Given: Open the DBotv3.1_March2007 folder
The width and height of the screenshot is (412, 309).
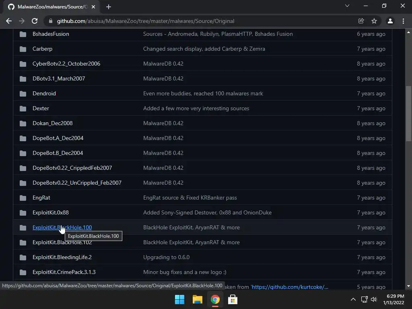Looking at the screenshot, I should pyautogui.click(x=59, y=78).
